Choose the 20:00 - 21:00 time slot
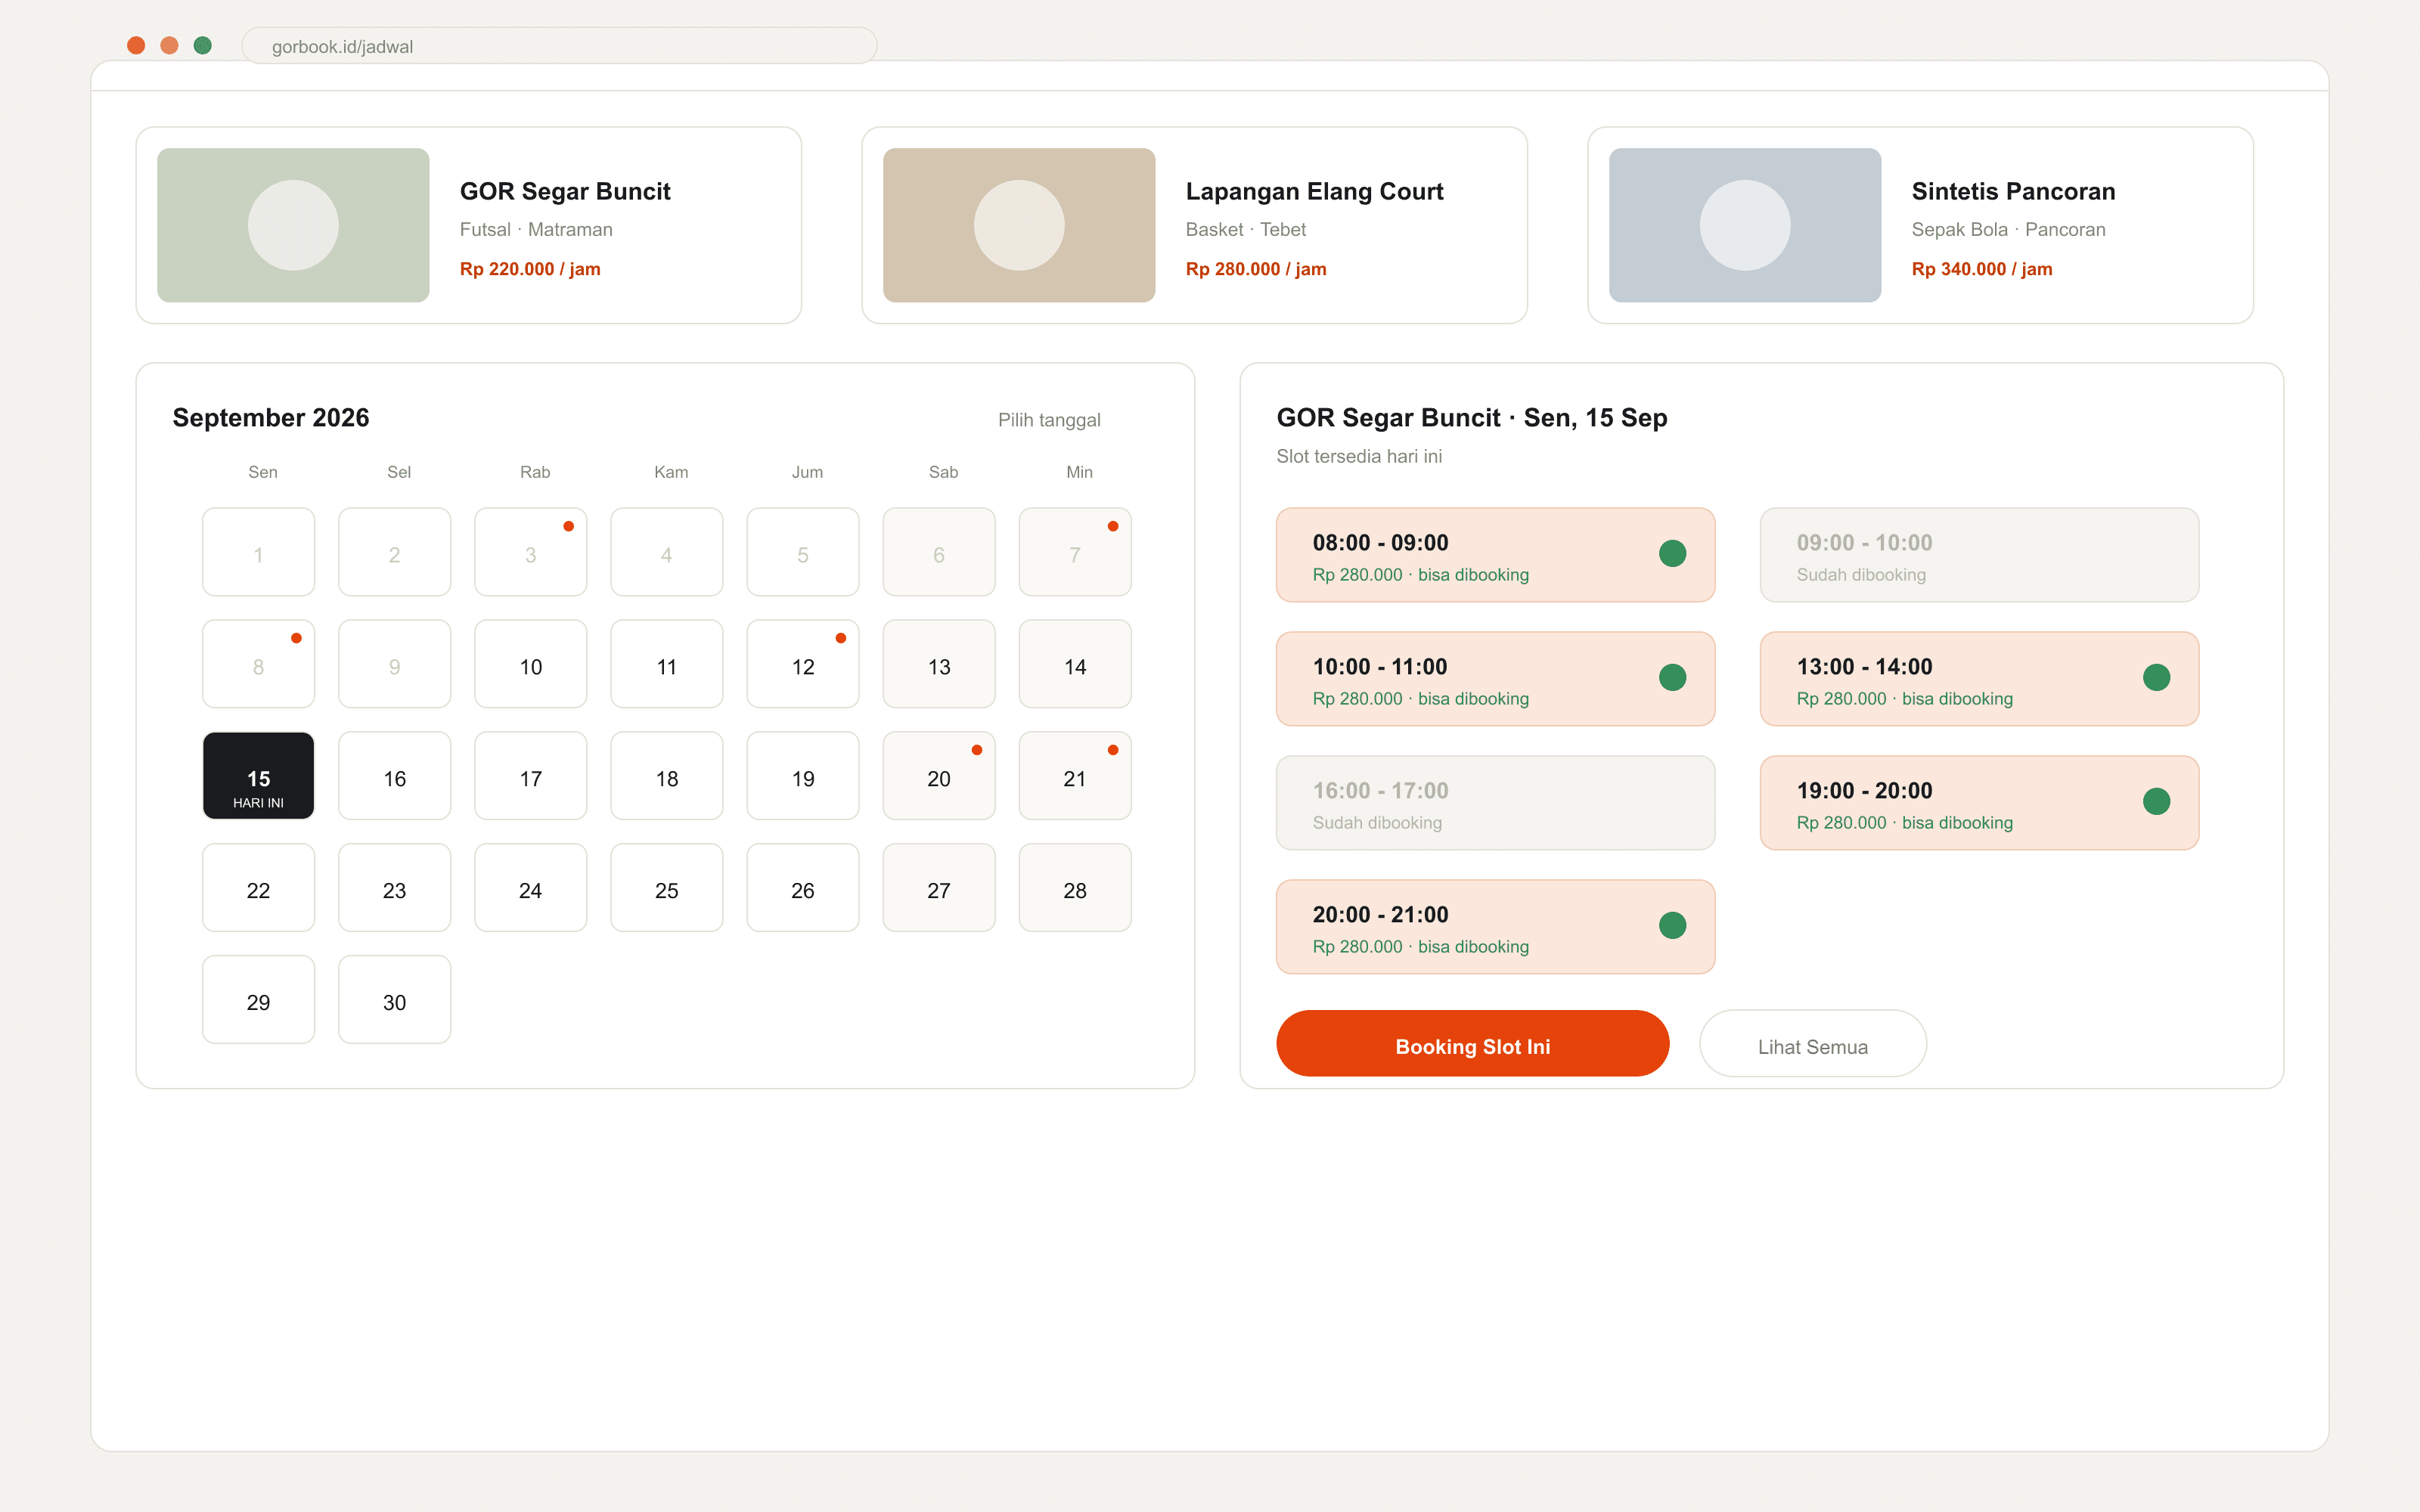 (x=1495, y=927)
